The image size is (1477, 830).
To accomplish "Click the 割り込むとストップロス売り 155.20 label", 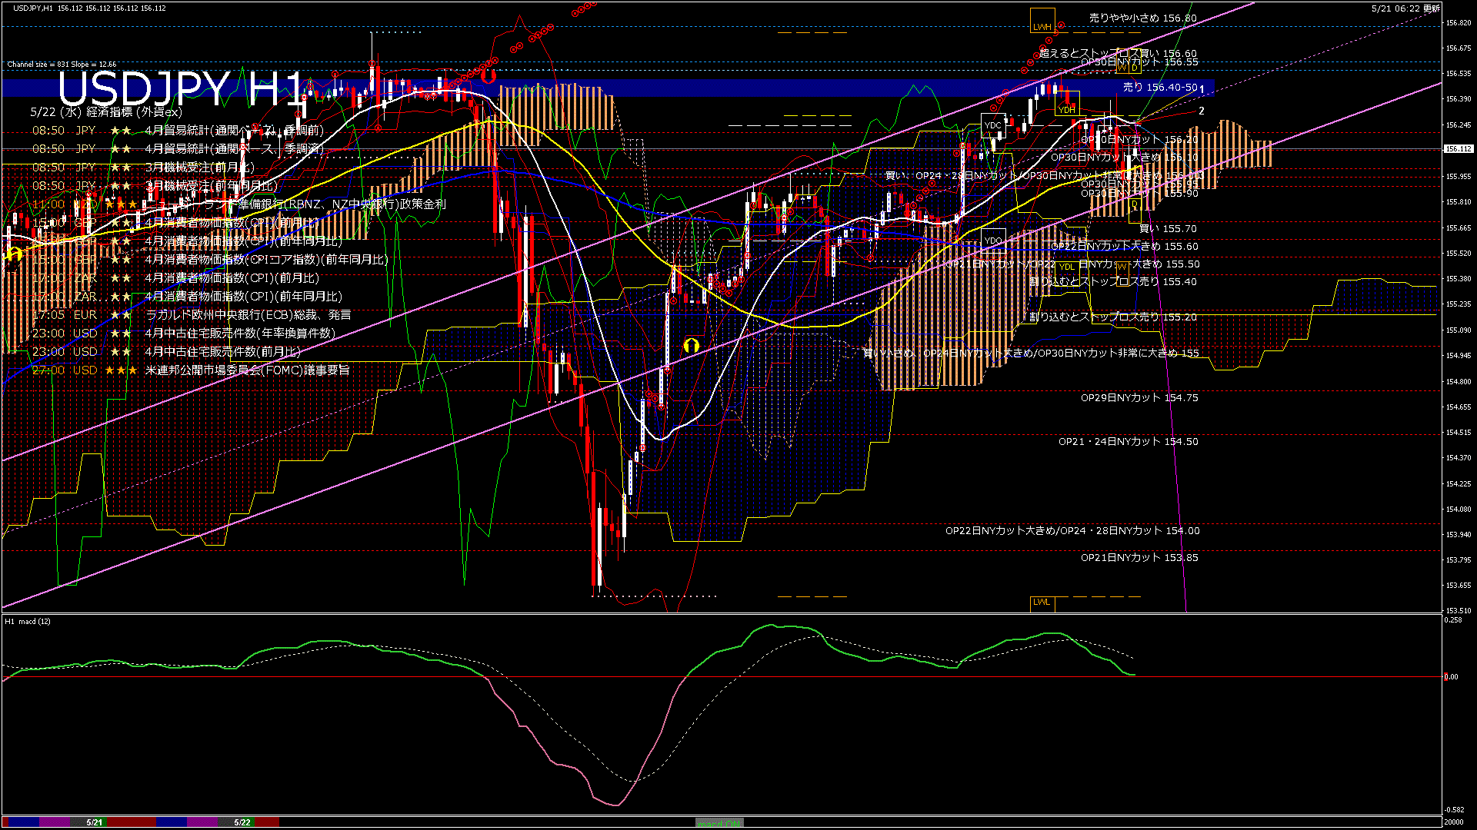I will [1113, 317].
